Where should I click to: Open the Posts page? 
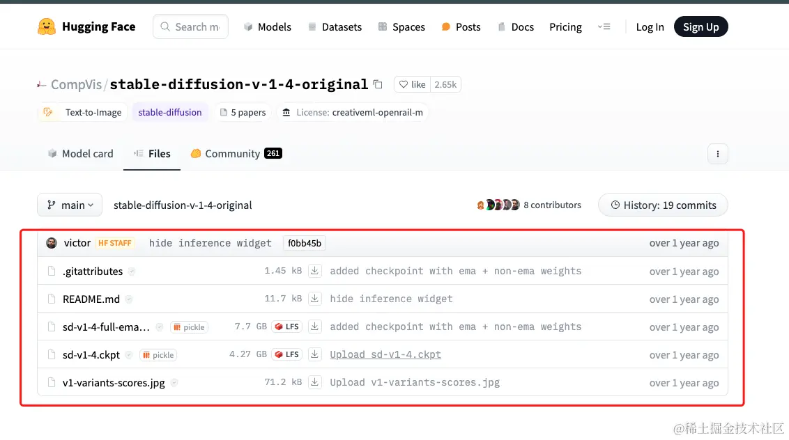point(461,26)
